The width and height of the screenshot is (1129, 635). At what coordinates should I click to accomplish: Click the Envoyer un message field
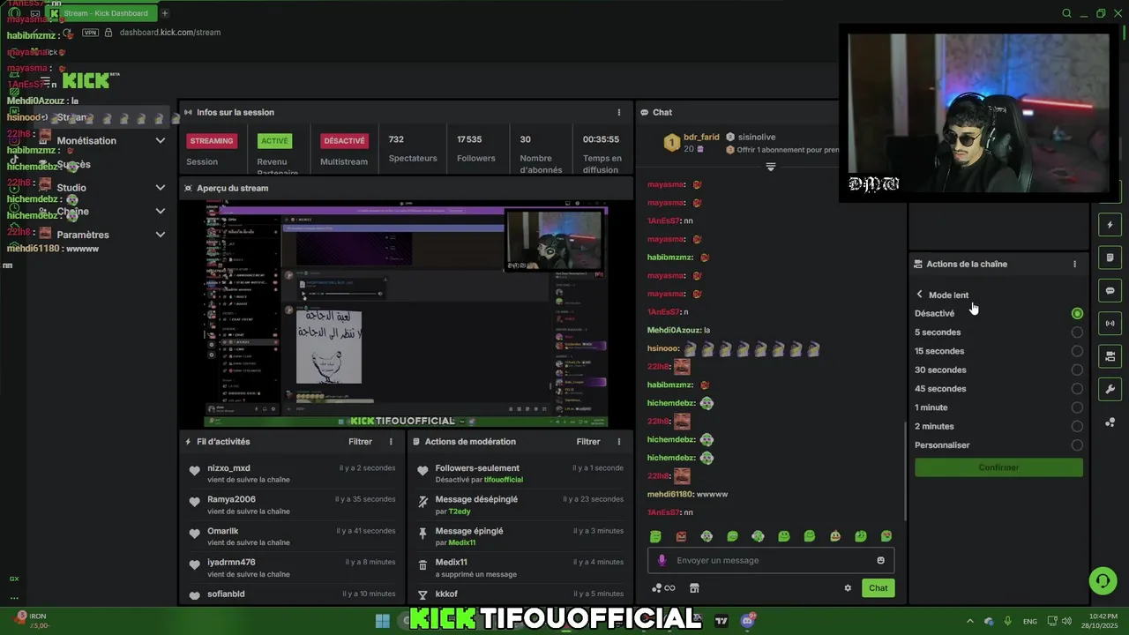pyautogui.click(x=770, y=560)
